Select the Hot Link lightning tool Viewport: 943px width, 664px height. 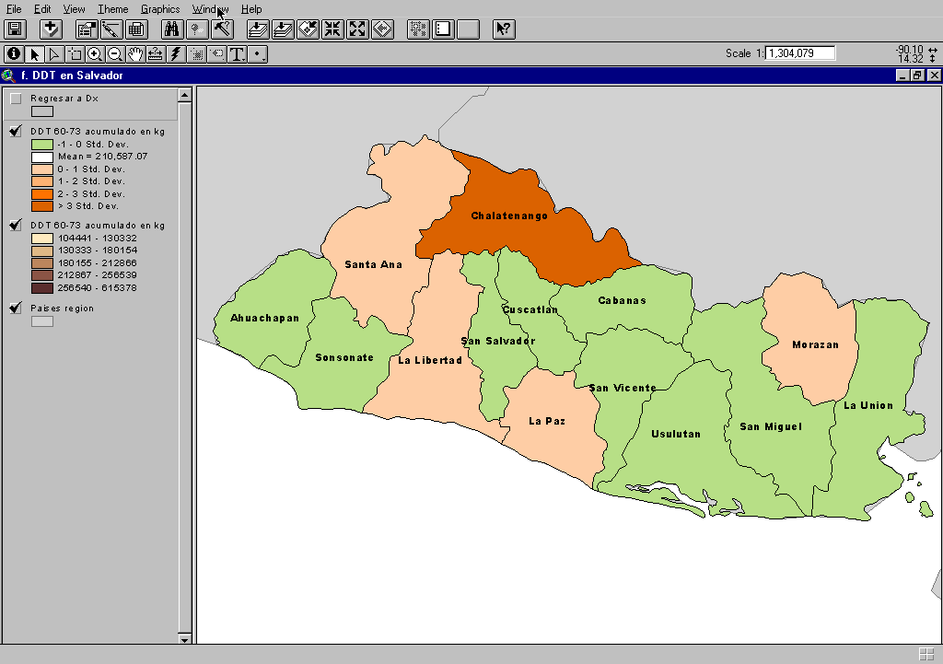176,54
